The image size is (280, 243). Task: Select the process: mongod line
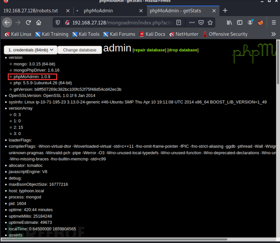coord(25,197)
